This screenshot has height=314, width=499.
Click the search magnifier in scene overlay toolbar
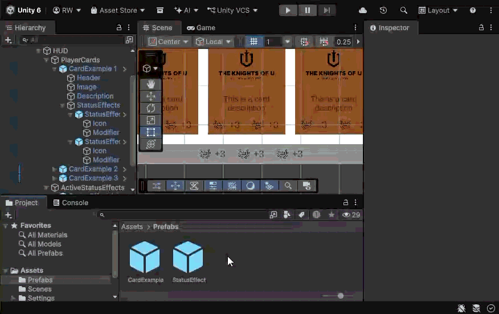(x=288, y=186)
